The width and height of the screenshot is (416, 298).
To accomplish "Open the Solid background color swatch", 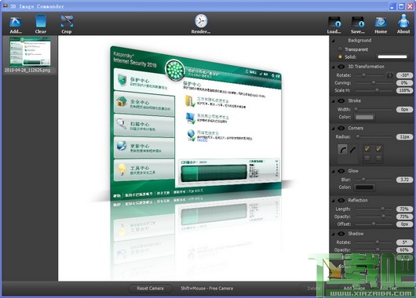I will [392, 56].
